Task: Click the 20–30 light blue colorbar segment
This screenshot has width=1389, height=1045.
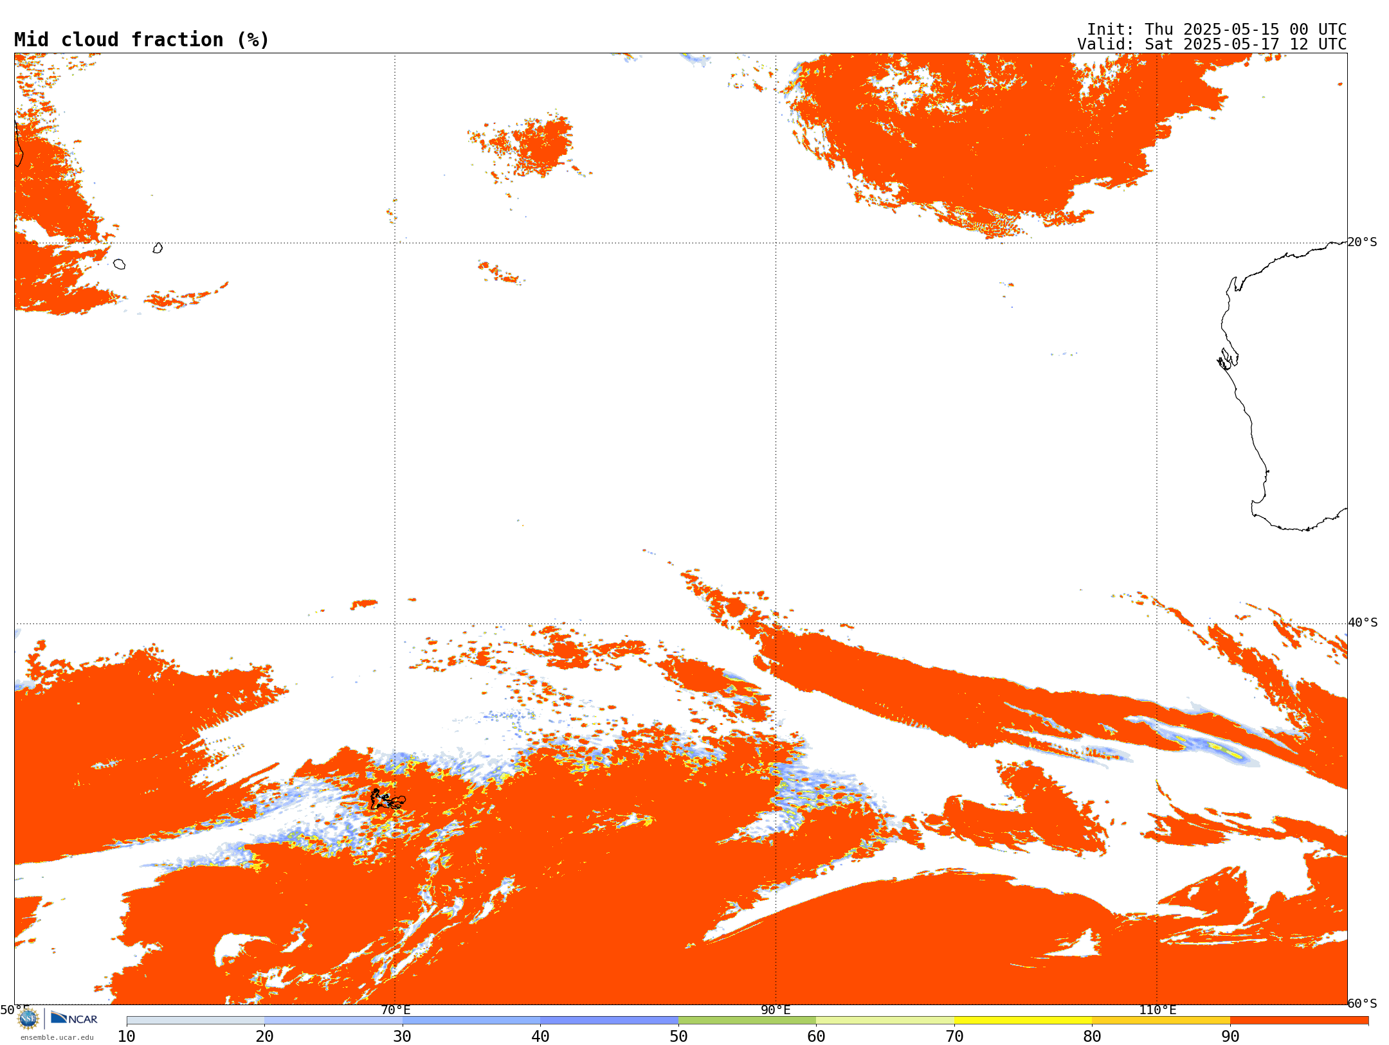Action: (x=333, y=1021)
